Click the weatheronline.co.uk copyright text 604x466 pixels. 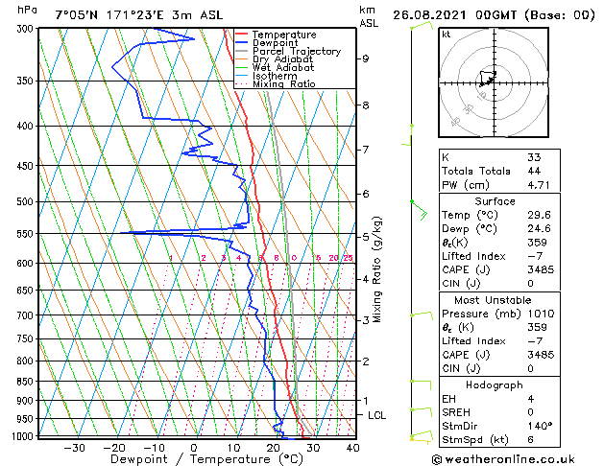point(503,459)
